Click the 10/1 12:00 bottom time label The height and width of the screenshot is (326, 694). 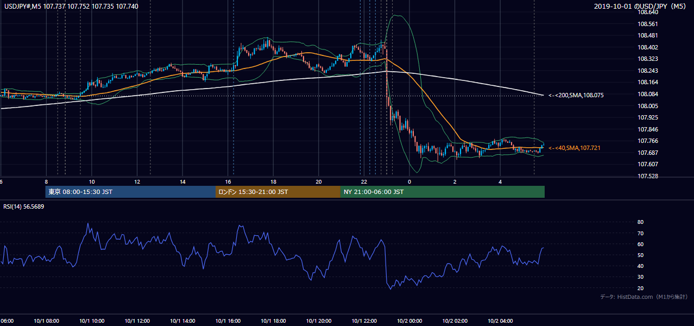click(x=138, y=321)
